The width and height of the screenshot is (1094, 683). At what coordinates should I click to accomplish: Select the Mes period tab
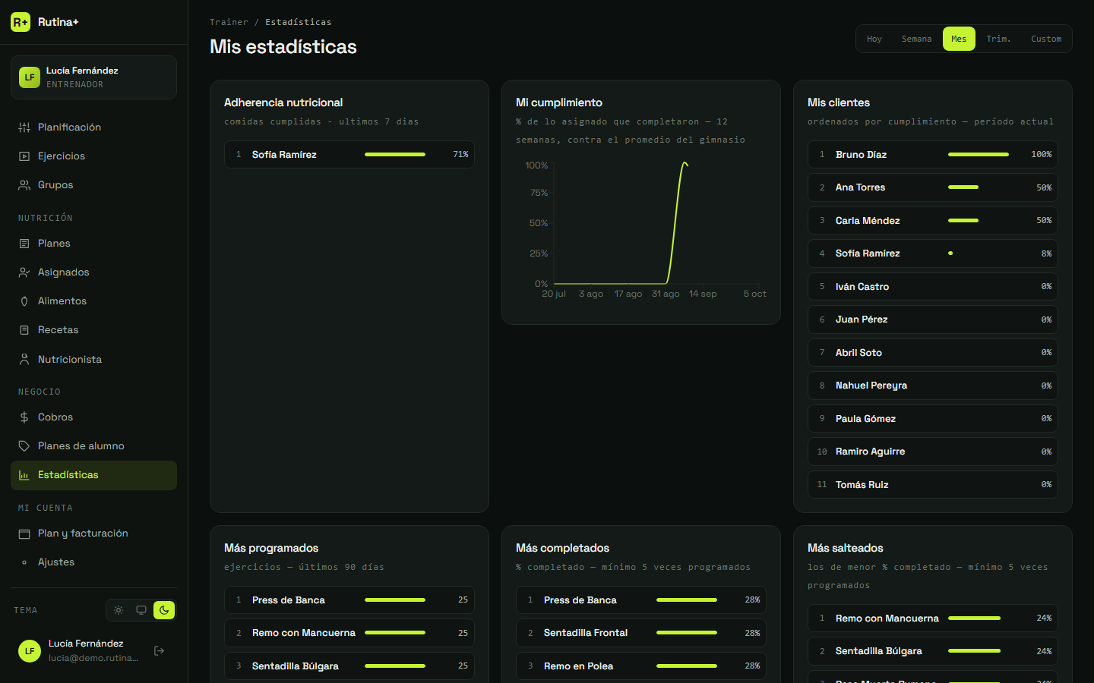(959, 39)
